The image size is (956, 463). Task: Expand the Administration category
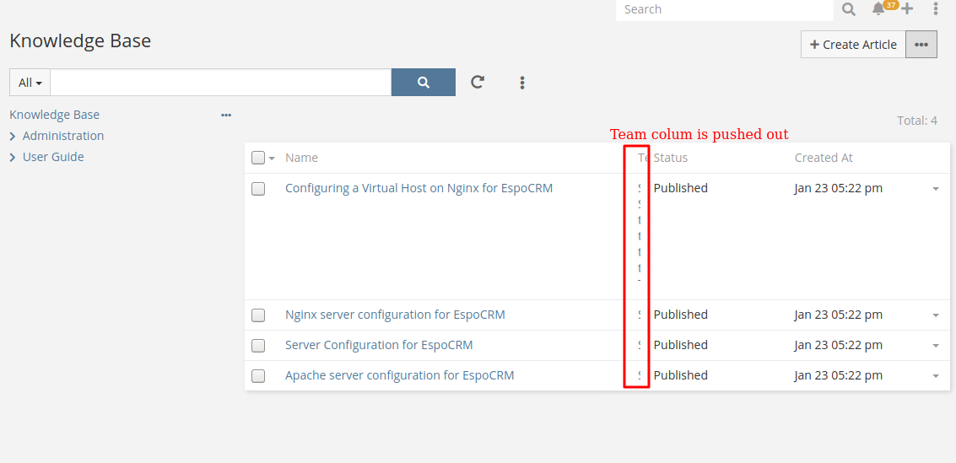point(13,136)
